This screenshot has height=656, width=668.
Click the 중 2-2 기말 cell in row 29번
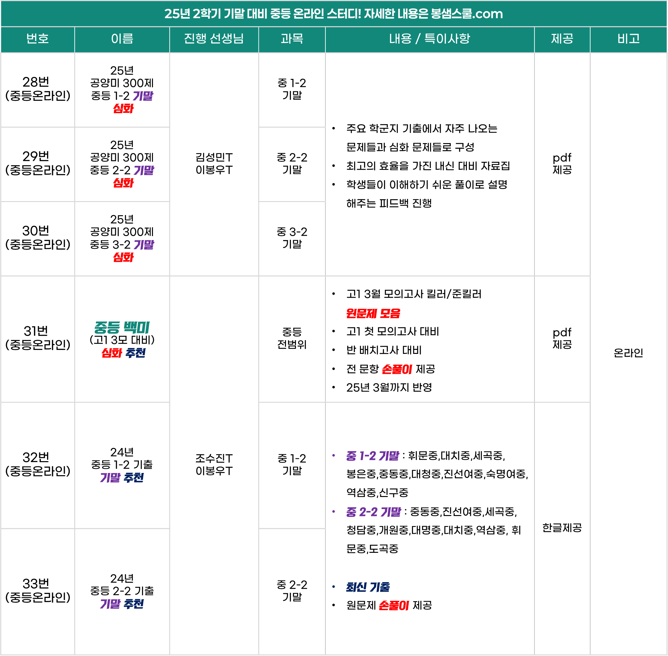pos(292,164)
